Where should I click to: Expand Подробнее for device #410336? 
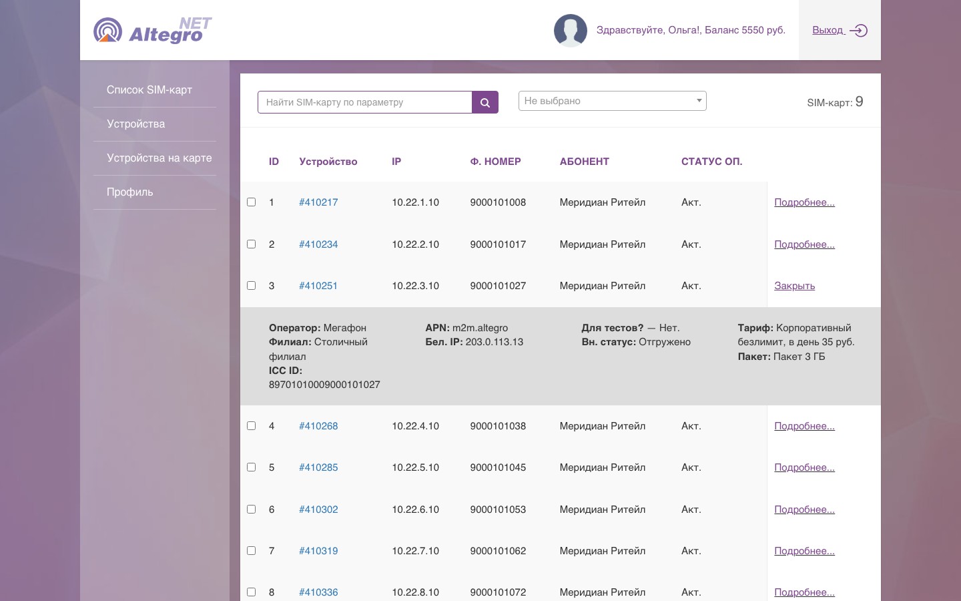pyautogui.click(x=804, y=592)
